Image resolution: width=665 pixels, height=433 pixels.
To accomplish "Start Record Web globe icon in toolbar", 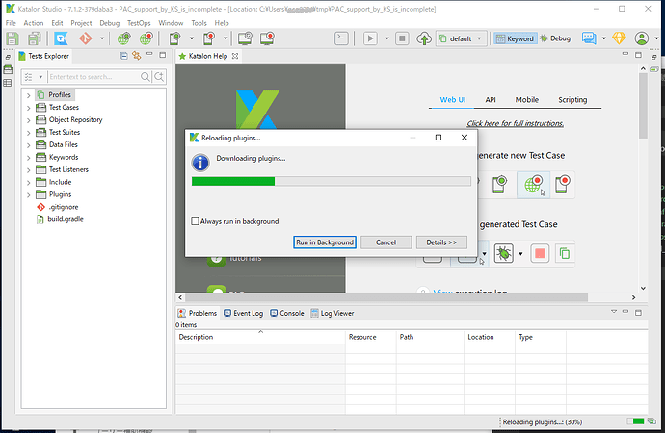I will pyautogui.click(x=146, y=38).
